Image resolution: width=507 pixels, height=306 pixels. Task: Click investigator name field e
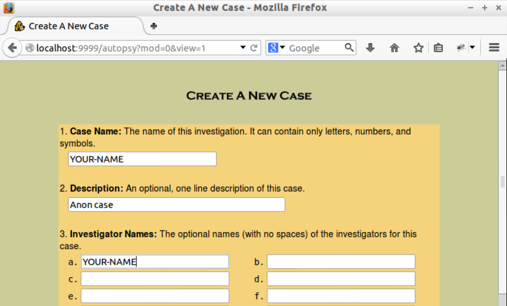pyautogui.click(x=155, y=296)
